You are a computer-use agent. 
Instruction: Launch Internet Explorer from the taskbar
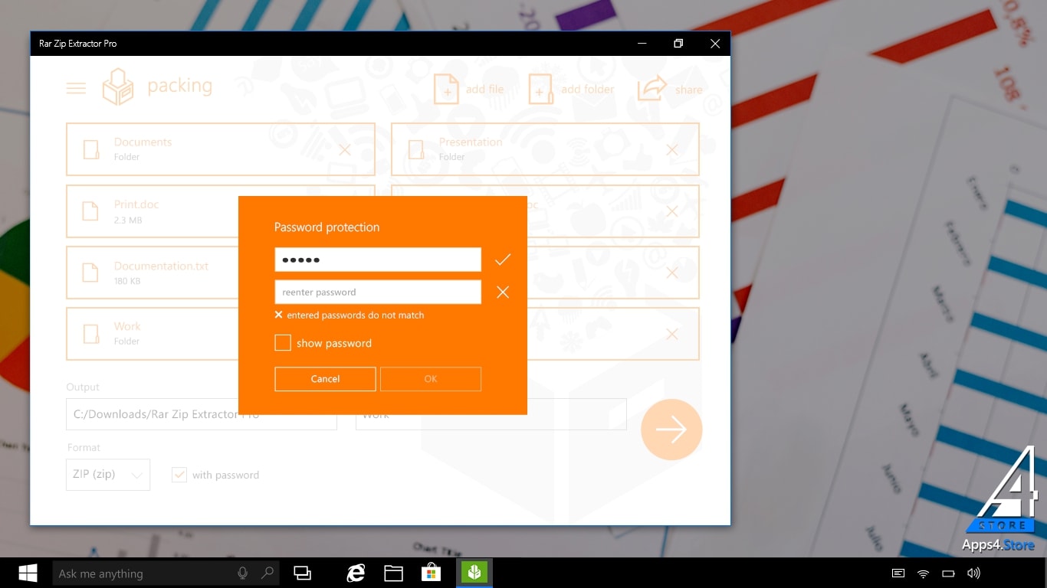coord(356,573)
